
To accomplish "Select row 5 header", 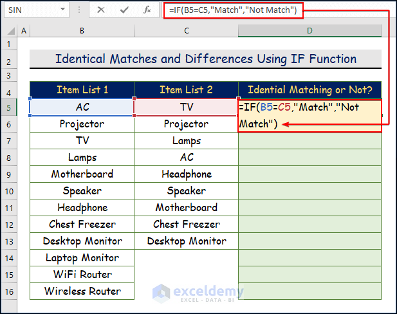I will pyautogui.click(x=9, y=107).
